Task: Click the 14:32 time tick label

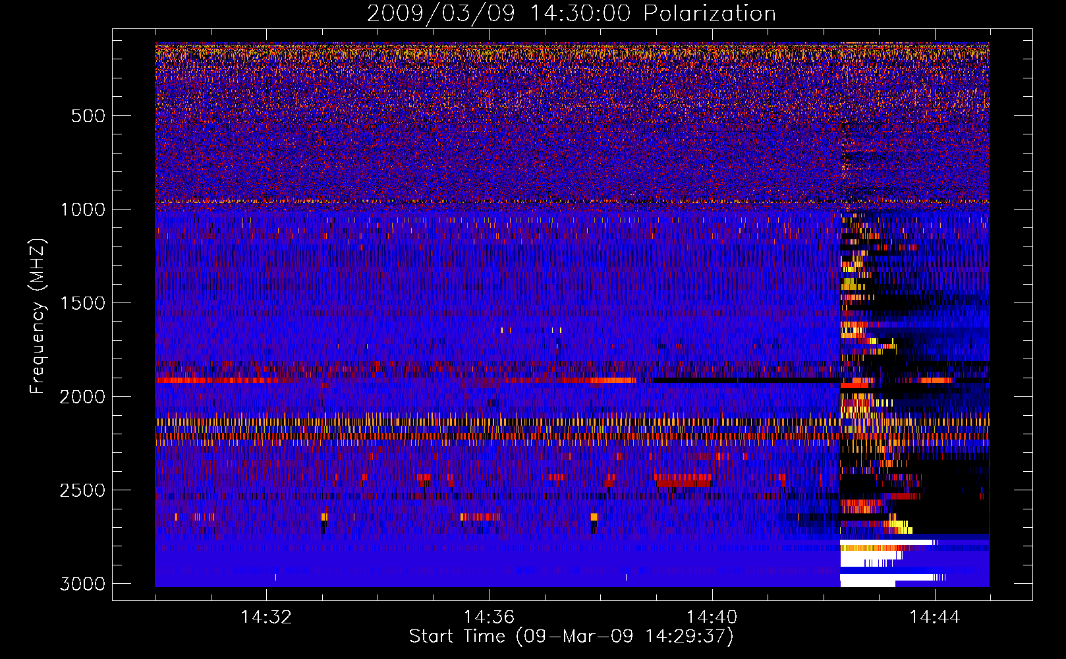Action: [266, 617]
